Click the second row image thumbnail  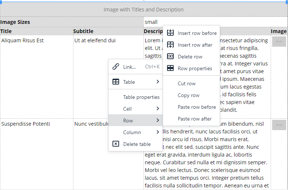[x=279, y=125]
